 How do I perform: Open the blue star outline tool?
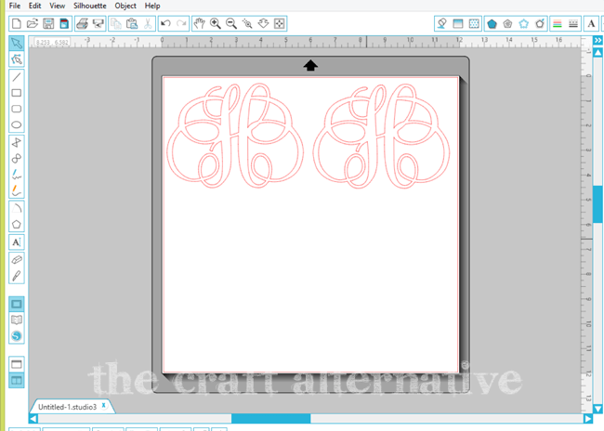pyautogui.click(x=523, y=24)
